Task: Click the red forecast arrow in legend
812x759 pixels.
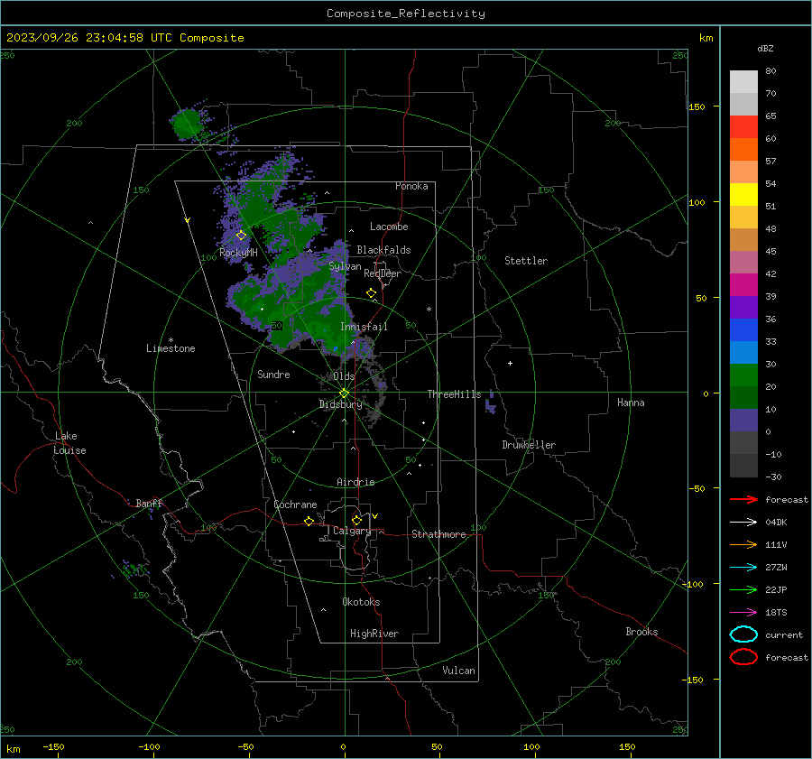Action: click(x=743, y=499)
